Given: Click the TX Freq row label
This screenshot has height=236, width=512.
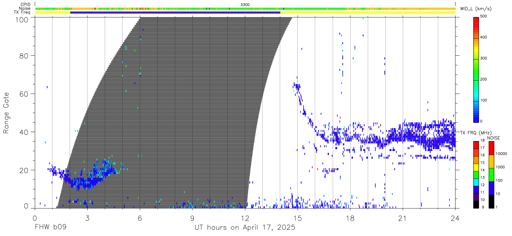Looking at the screenshot, I should click(x=23, y=12).
